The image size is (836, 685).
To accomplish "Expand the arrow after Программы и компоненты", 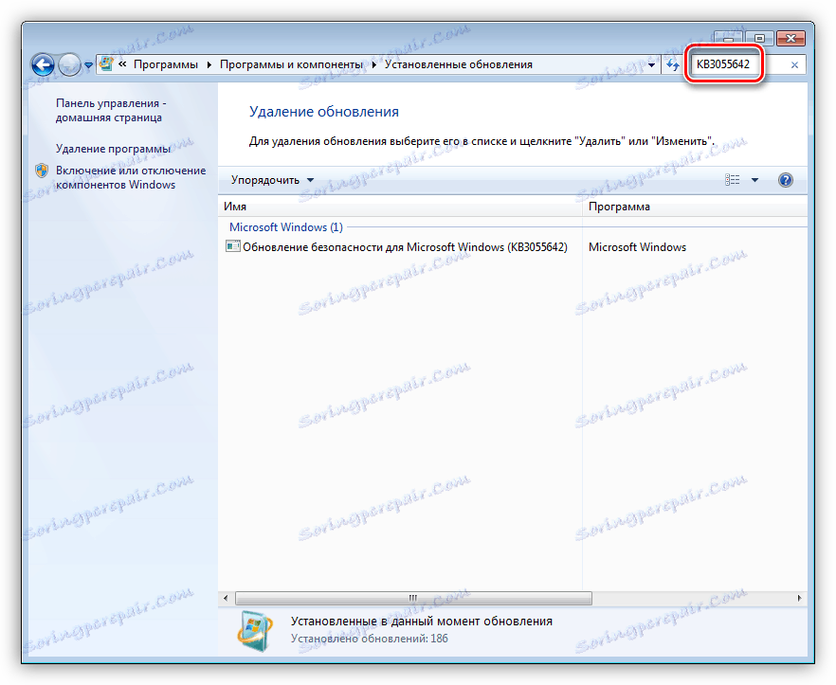I will 374,64.
